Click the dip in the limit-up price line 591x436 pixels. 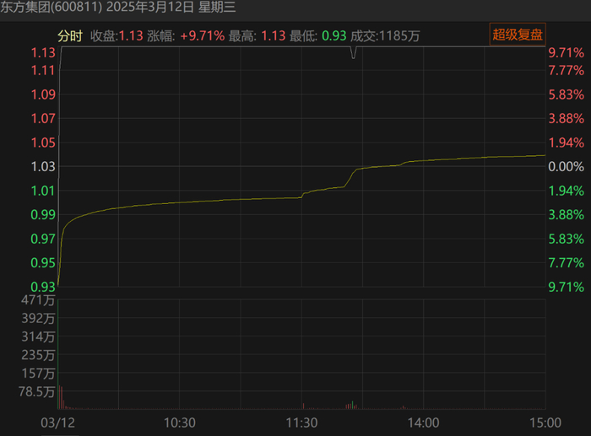coord(353,55)
